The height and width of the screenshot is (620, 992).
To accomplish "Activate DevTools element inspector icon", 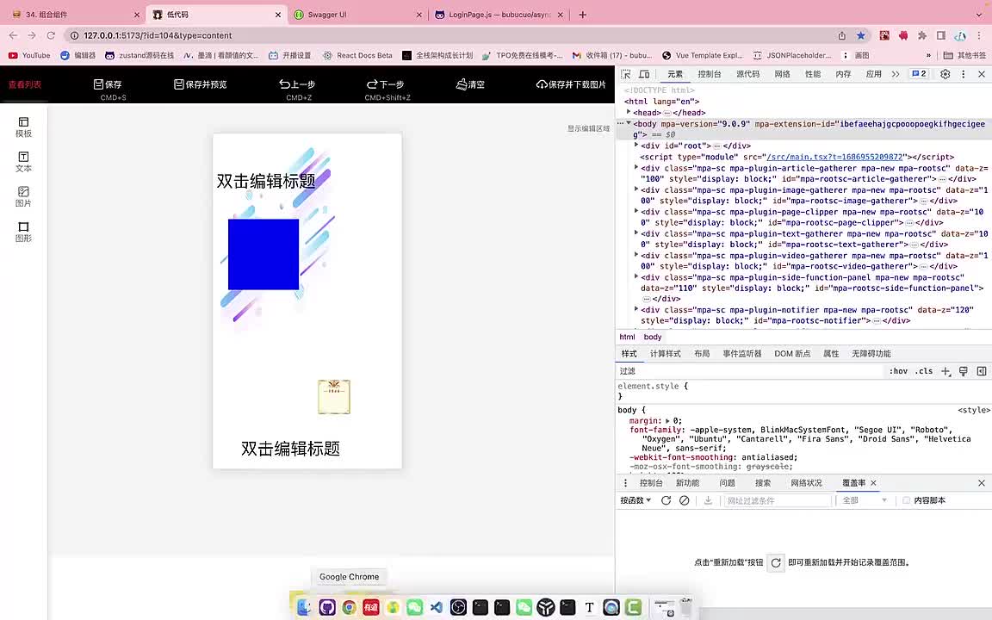I will (x=626, y=74).
